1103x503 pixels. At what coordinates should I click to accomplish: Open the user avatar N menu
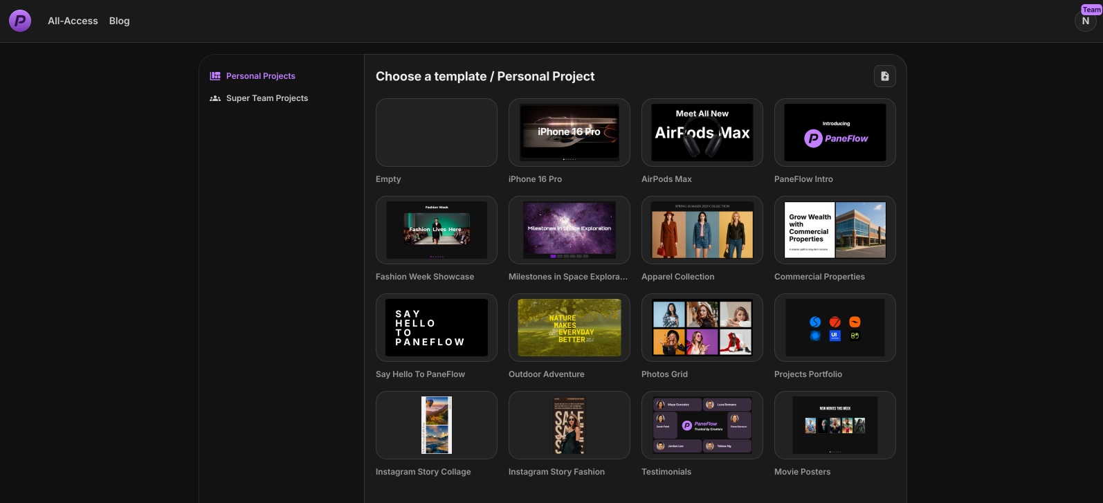[x=1085, y=21]
